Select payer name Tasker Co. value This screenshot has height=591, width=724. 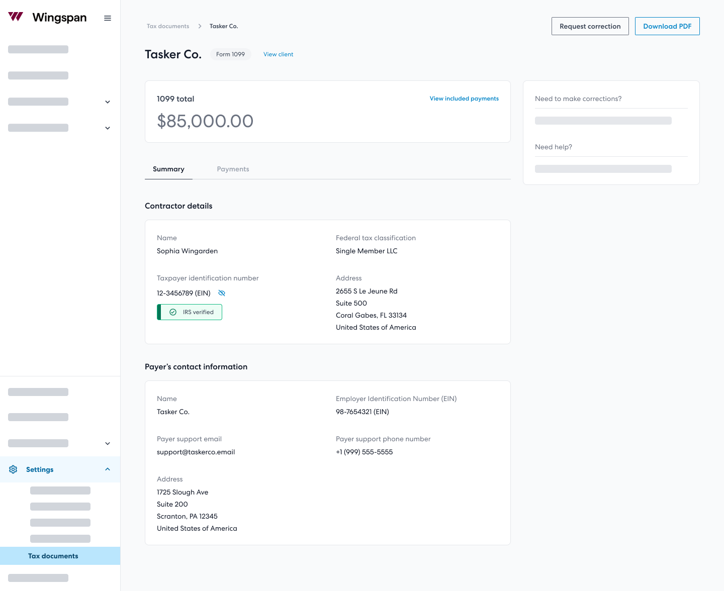[173, 412]
